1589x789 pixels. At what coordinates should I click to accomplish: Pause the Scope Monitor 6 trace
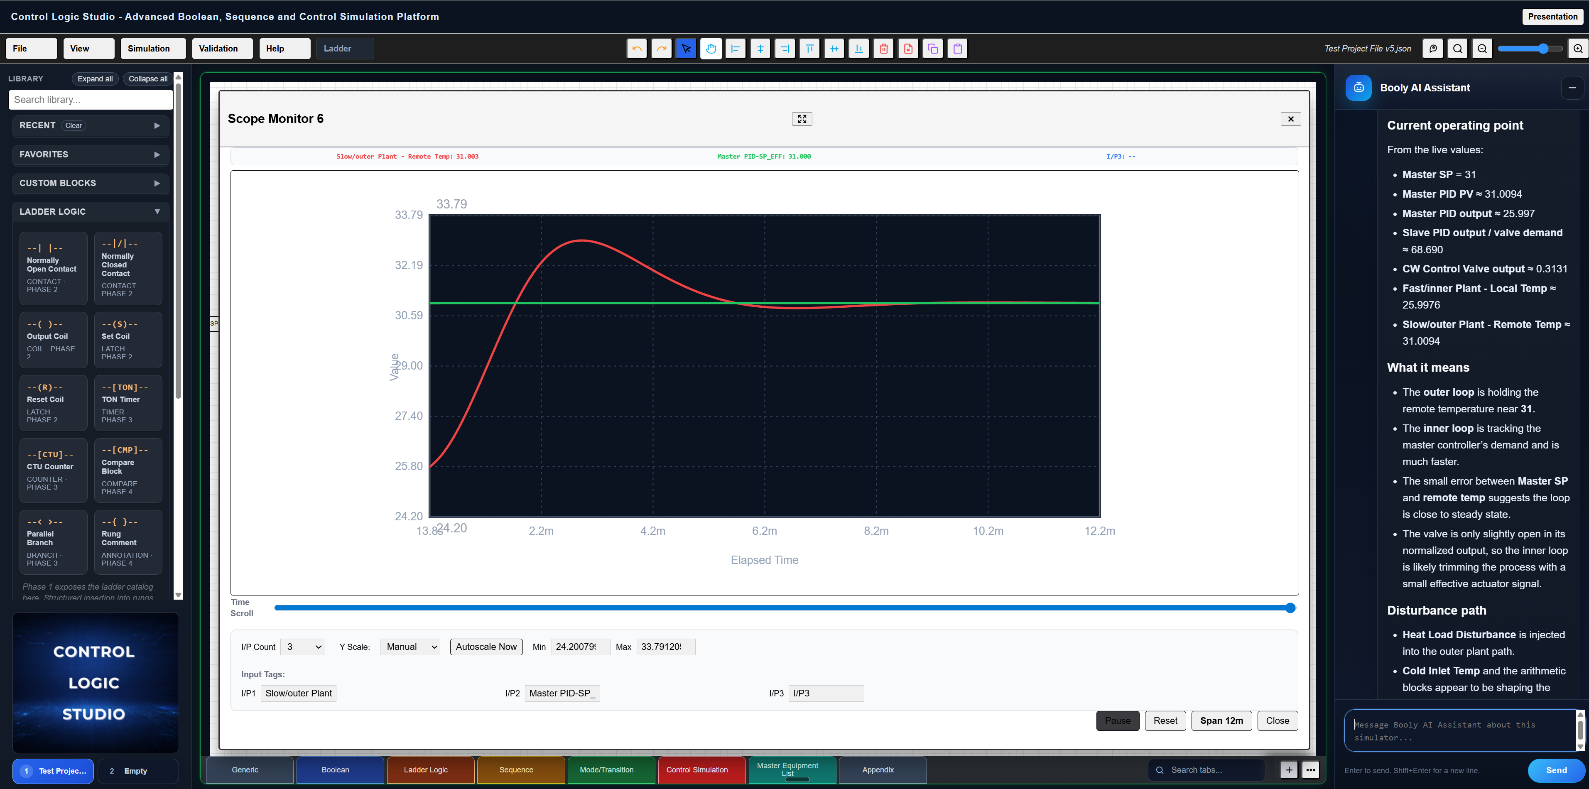tap(1118, 720)
